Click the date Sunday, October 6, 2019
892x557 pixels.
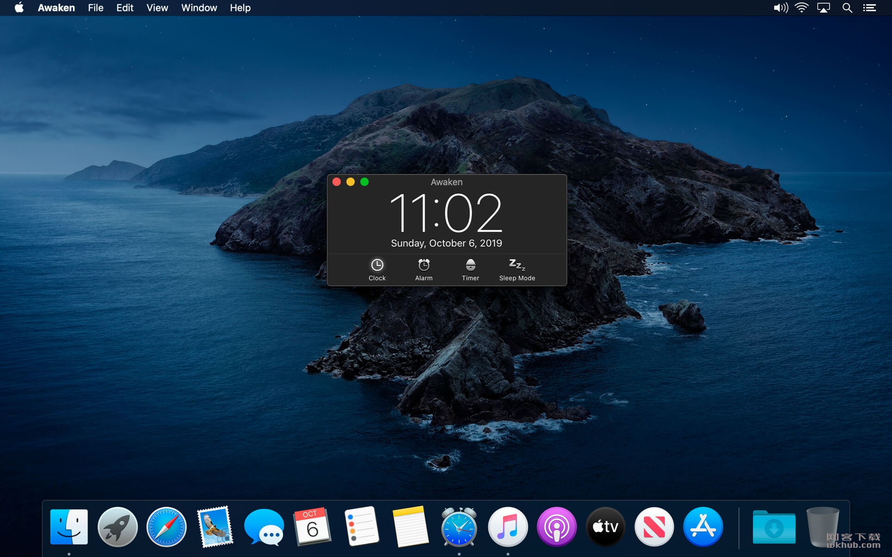coord(447,243)
